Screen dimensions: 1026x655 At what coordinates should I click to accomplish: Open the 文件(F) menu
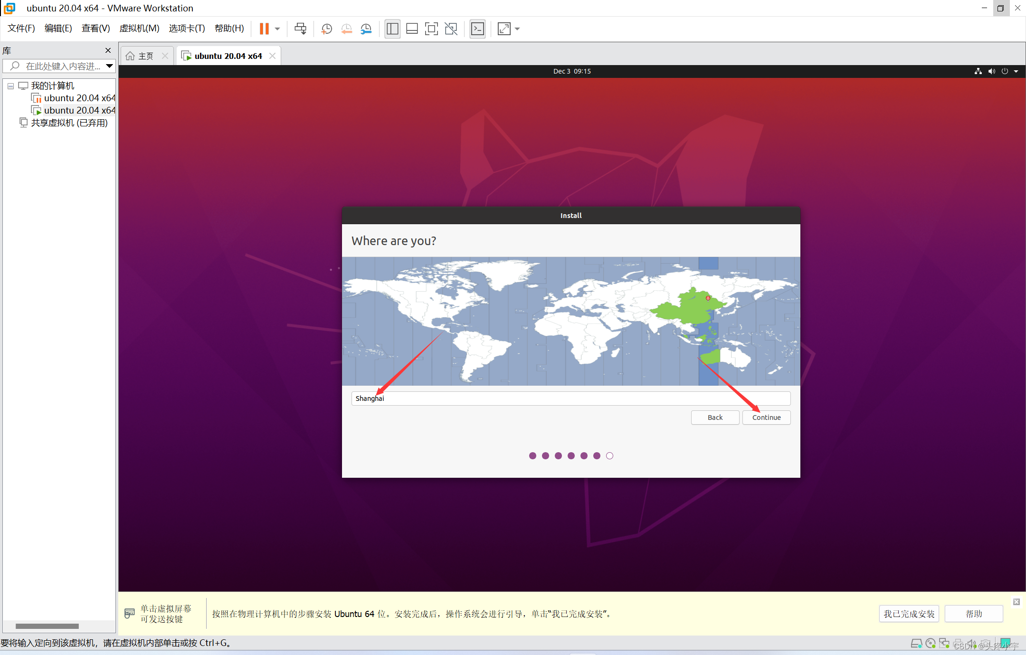click(21, 28)
